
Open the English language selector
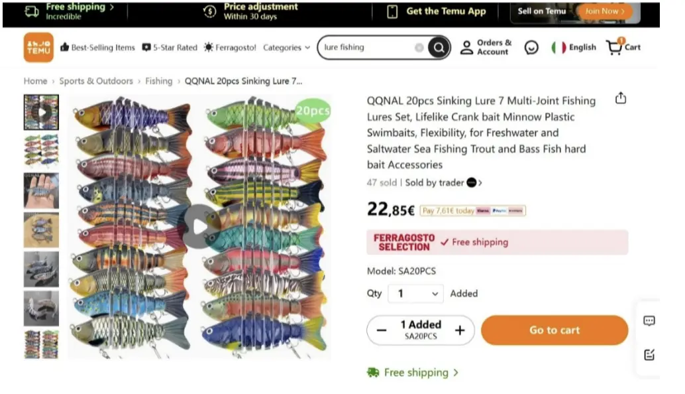point(574,48)
